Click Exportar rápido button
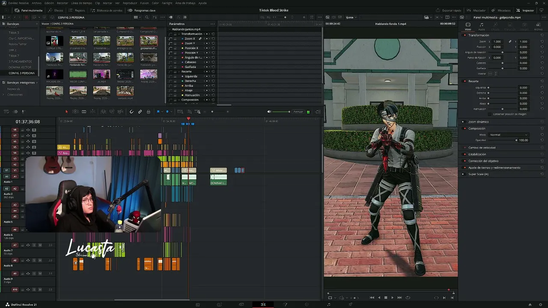548x308 pixels. coord(449,10)
